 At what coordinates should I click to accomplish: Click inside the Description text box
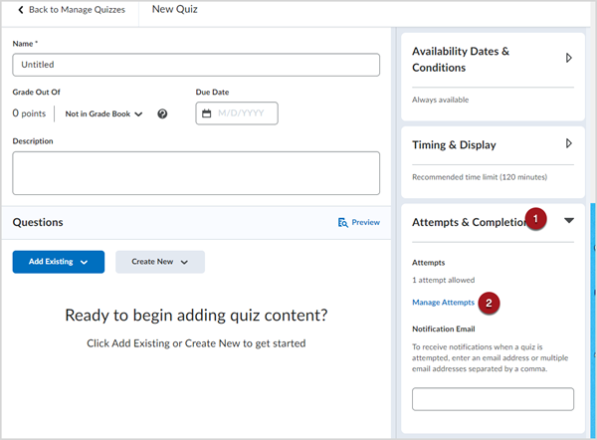[196, 173]
